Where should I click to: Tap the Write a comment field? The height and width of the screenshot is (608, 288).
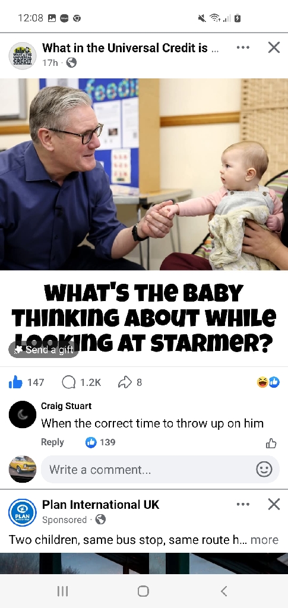point(160,470)
